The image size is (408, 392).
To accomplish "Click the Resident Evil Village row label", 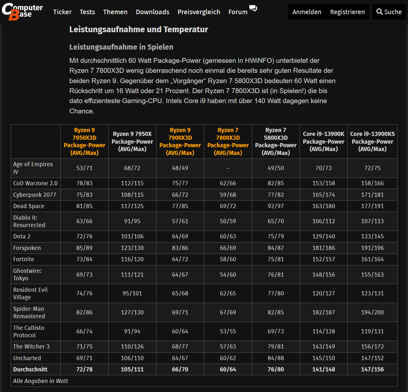I will click(30, 293).
